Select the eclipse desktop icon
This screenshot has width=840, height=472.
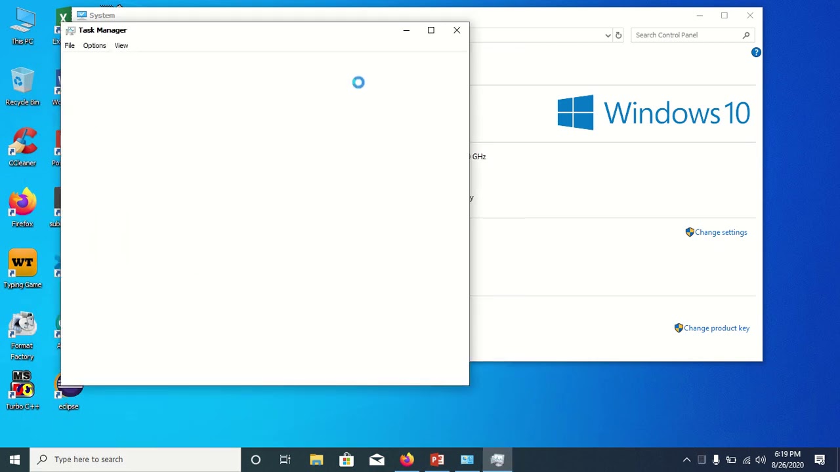[x=68, y=391]
